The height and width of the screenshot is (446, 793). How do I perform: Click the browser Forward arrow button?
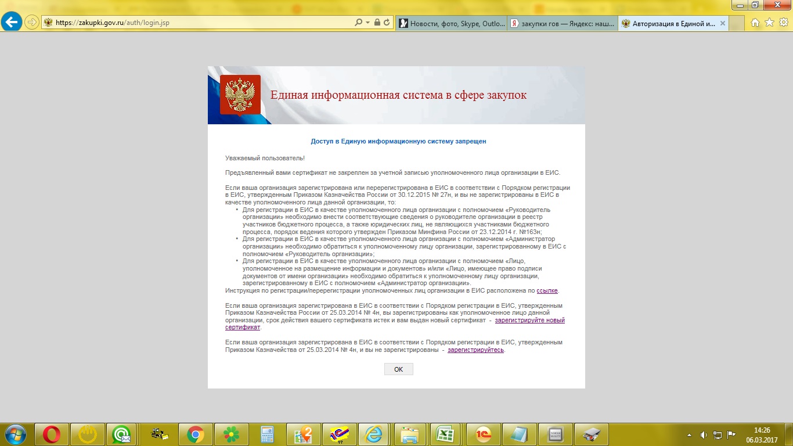31,23
